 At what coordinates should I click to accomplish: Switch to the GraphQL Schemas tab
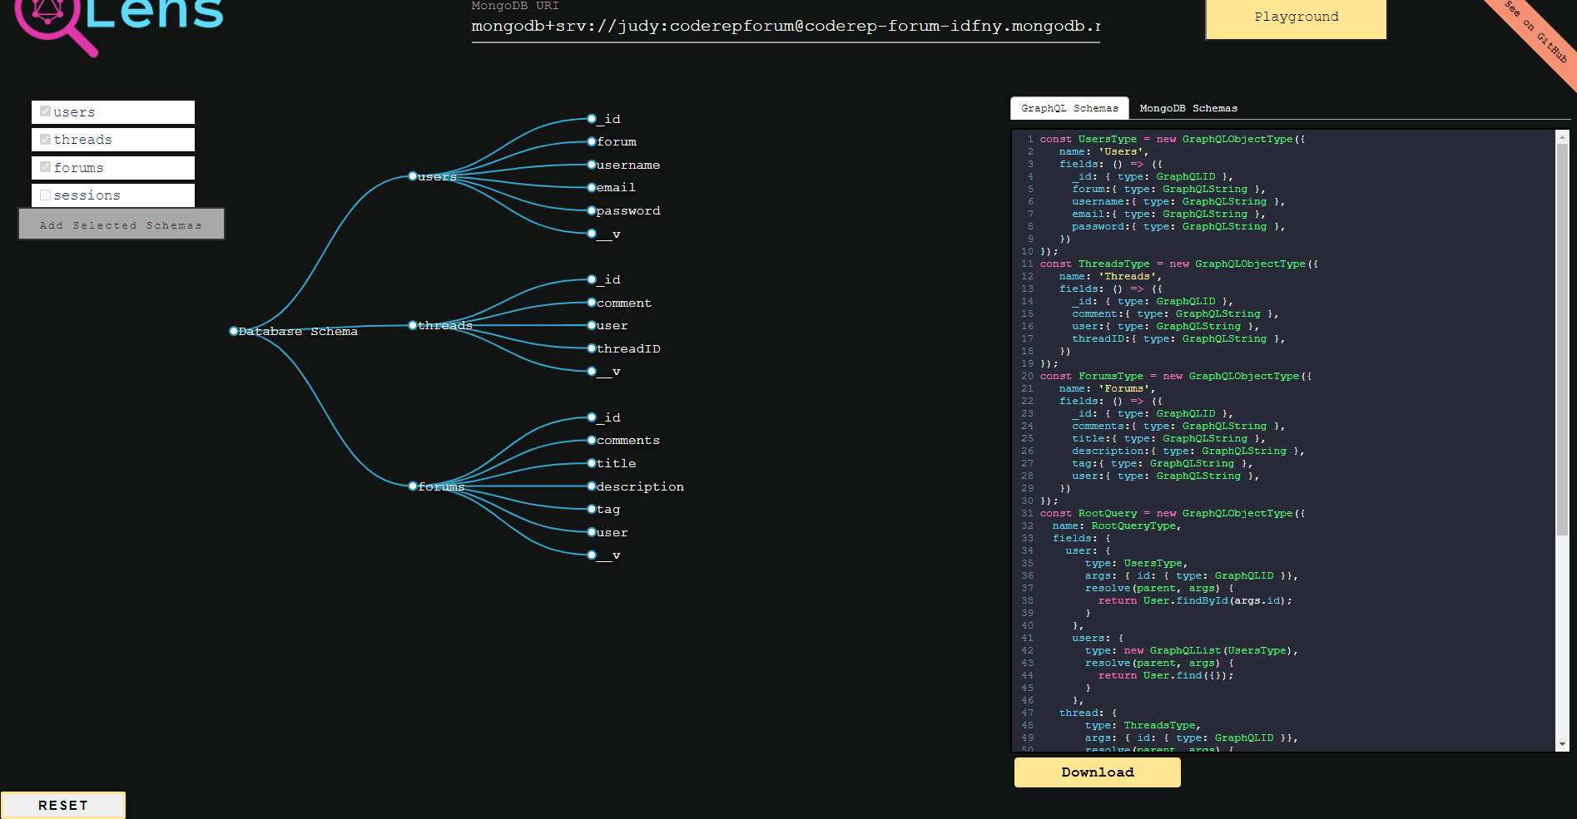pyautogui.click(x=1069, y=108)
